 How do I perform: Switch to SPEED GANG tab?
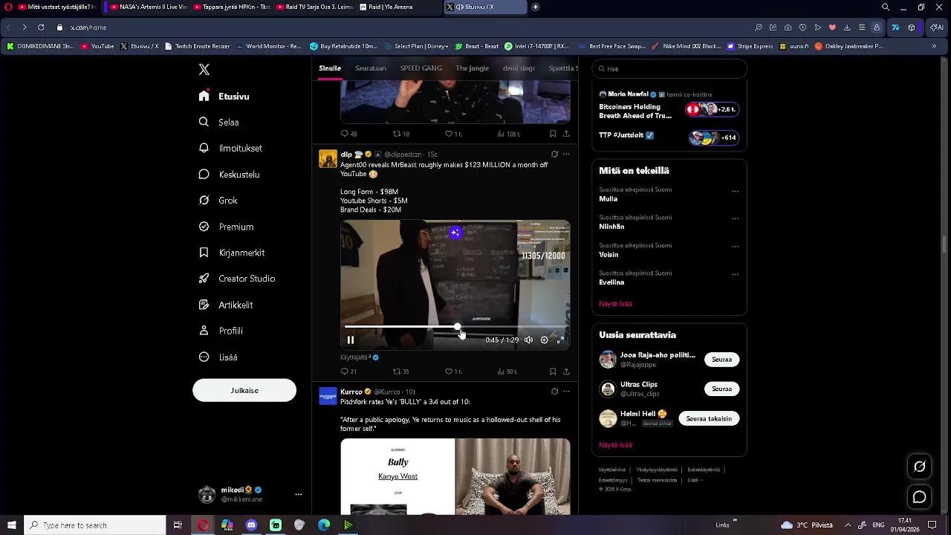[x=421, y=68]
